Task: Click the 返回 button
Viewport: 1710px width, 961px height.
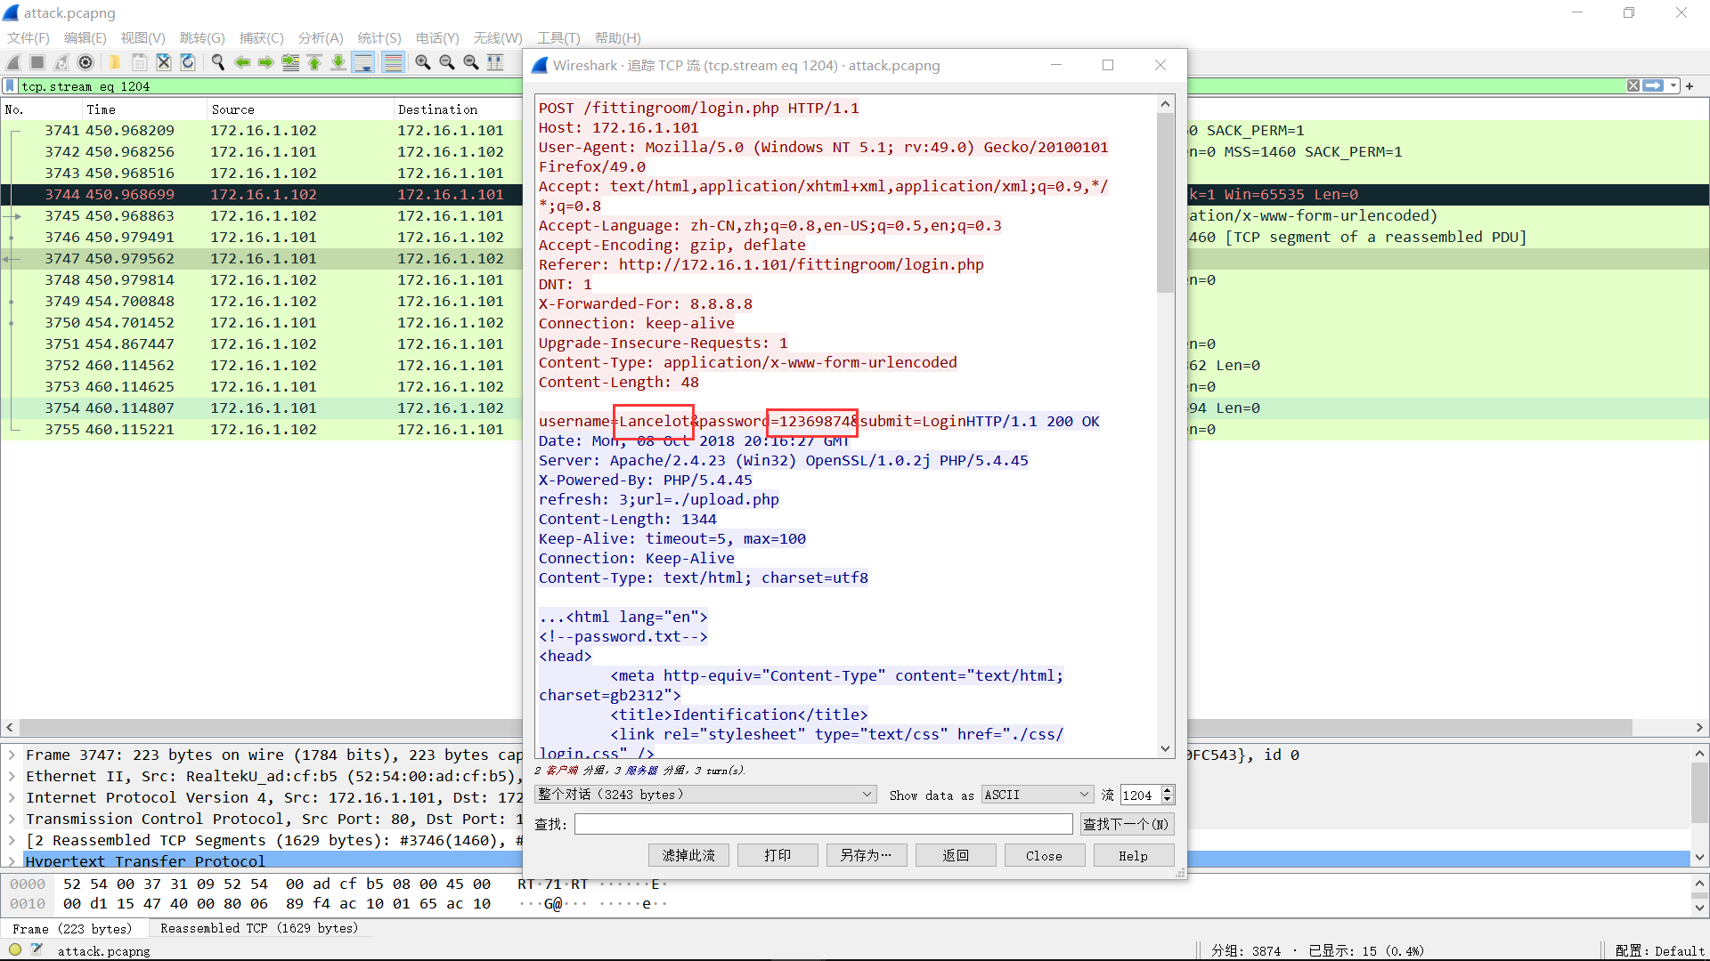Action: [956, 855]
